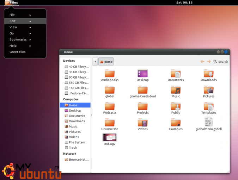Open the Documents folder in main pane
Screen dimensions: 238x180
click(x=176, y=73)
